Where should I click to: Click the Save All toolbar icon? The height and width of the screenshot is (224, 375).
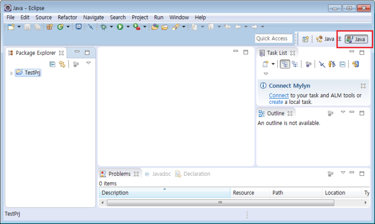tap(37, 27)
